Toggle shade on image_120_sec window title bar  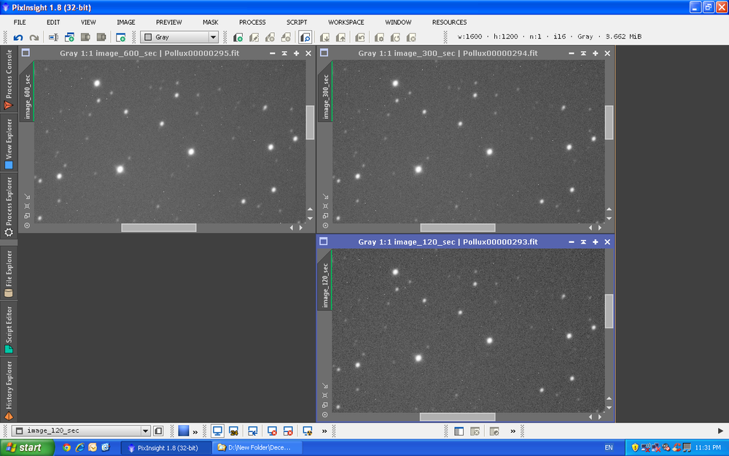582,241
